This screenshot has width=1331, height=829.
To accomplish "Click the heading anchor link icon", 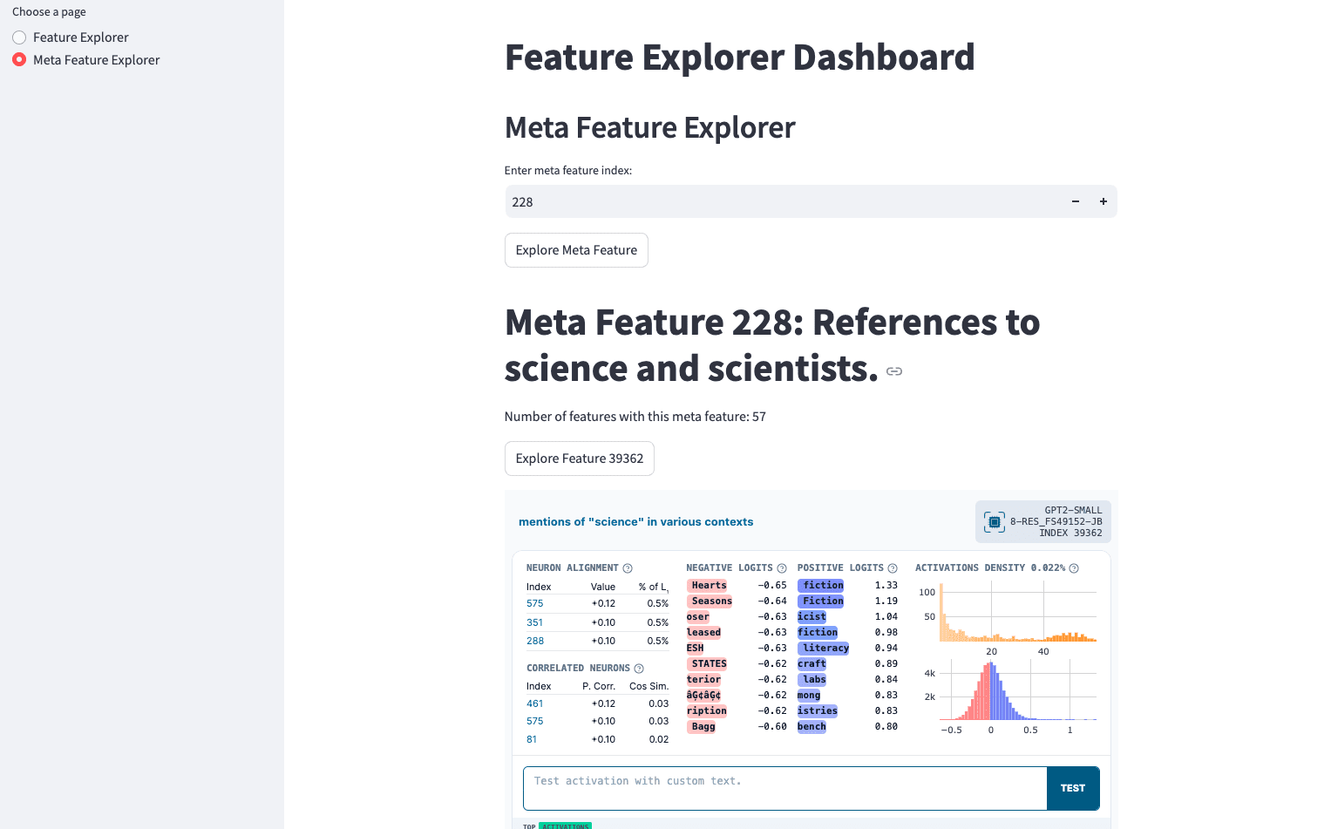I will pyautogui.click(x=893, y=371).
